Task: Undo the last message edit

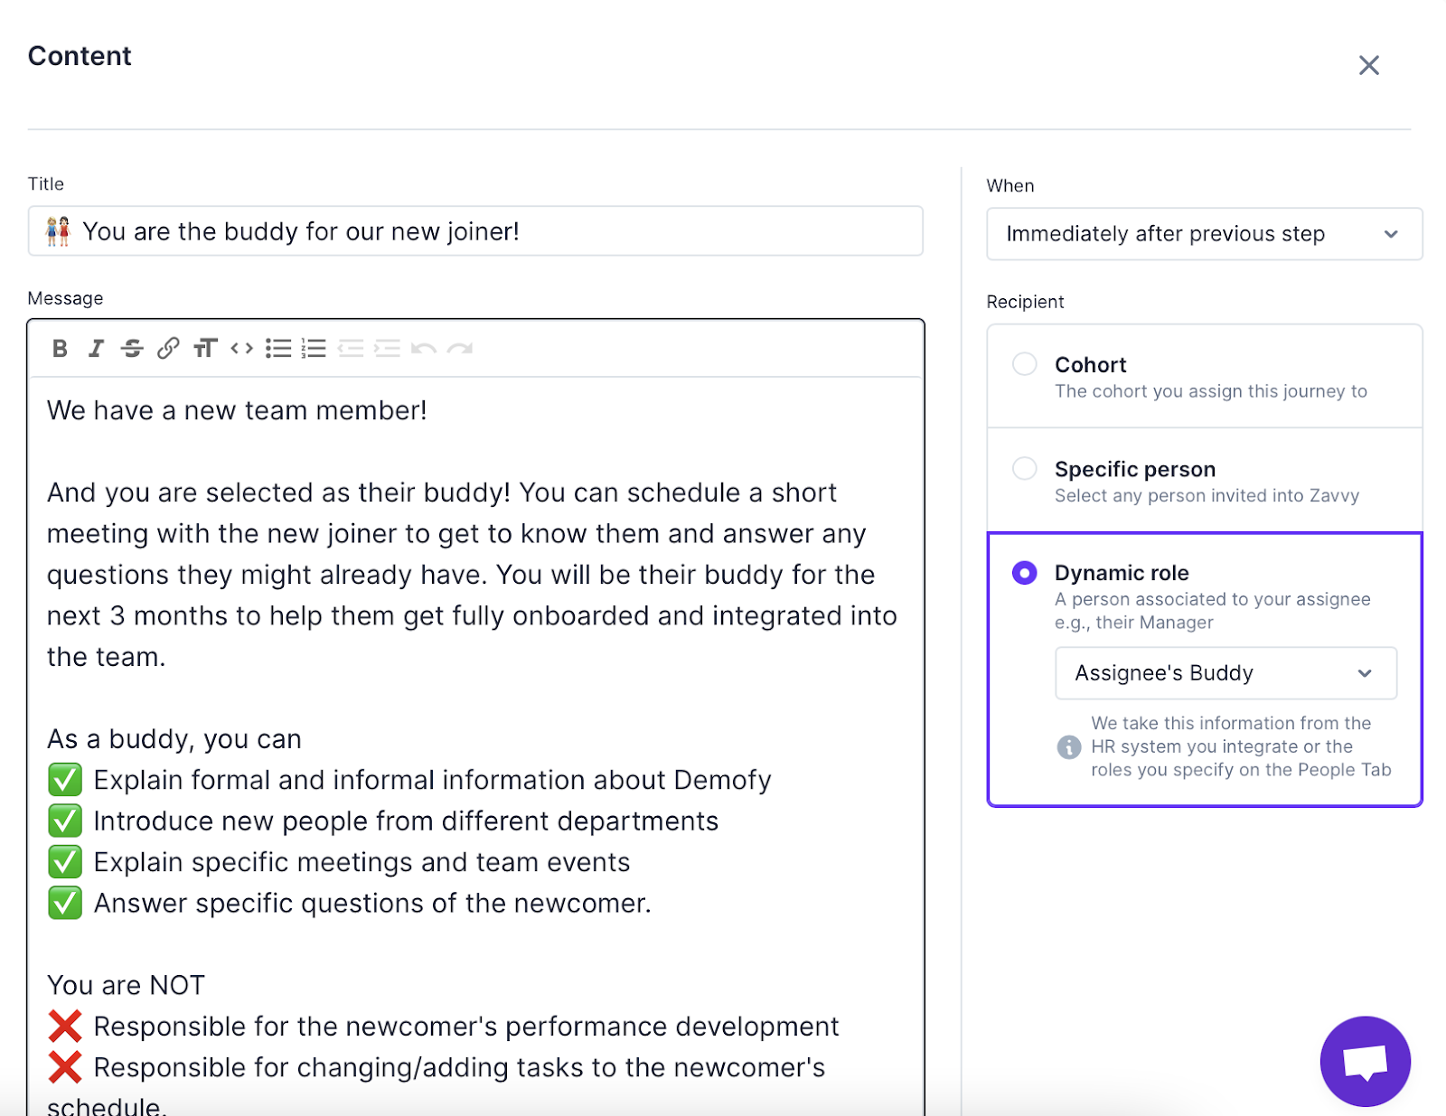Action: (425, 349)
